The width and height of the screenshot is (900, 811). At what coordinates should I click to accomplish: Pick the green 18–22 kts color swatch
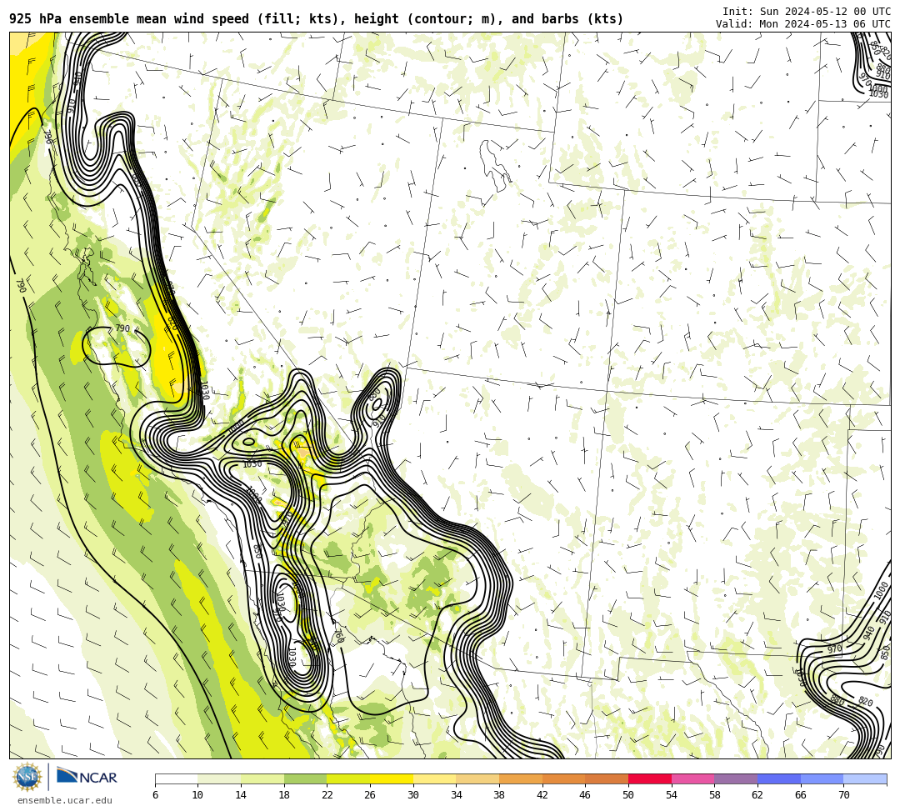(x=305, y=778)
